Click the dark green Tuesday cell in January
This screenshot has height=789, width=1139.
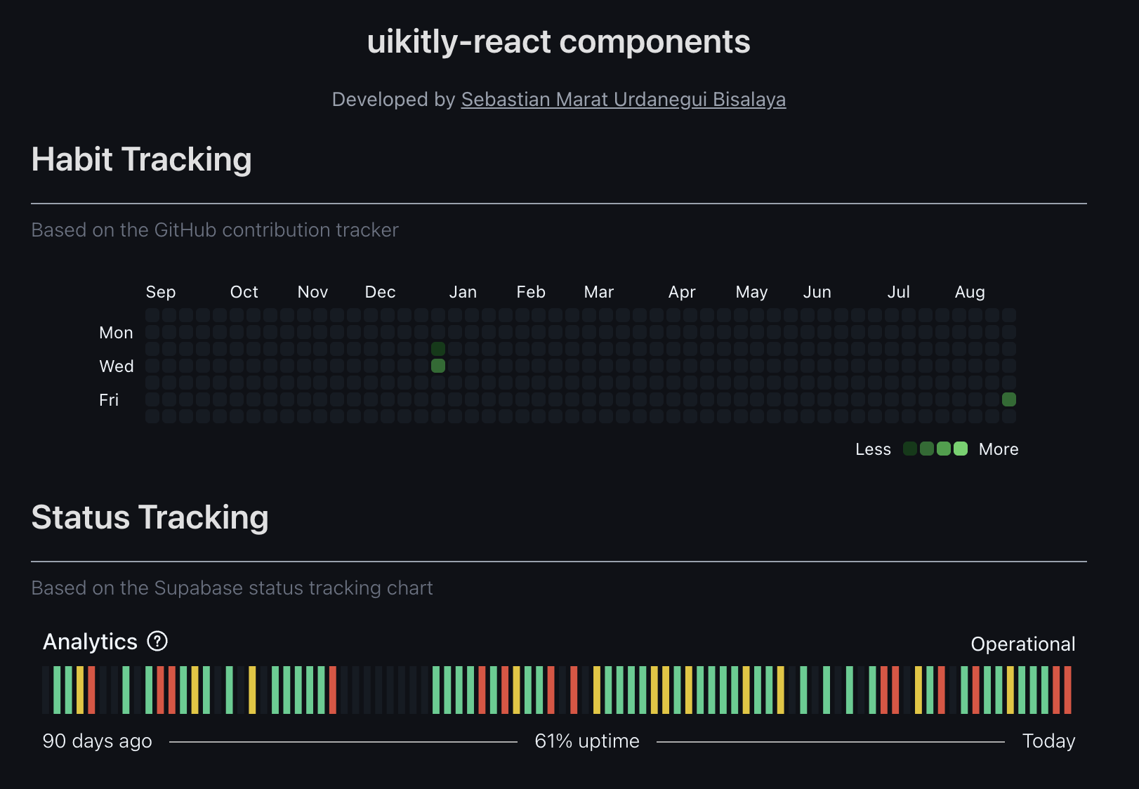(x=438, y=349)
